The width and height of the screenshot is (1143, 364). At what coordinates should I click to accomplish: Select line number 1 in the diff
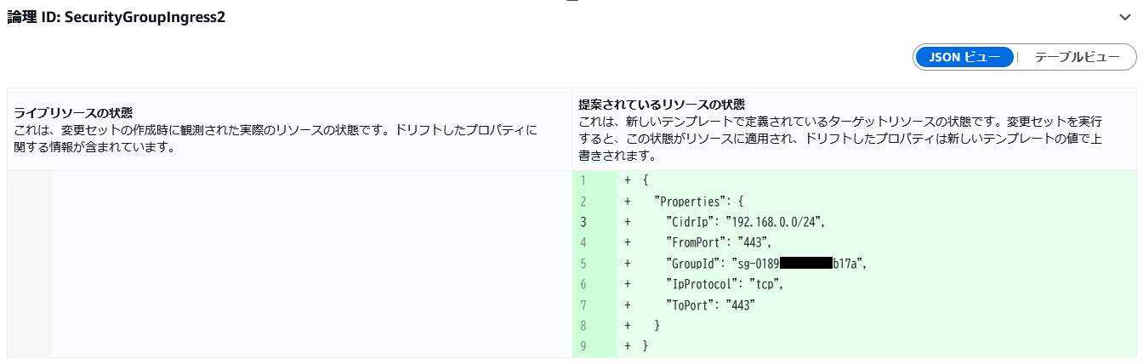583,180
